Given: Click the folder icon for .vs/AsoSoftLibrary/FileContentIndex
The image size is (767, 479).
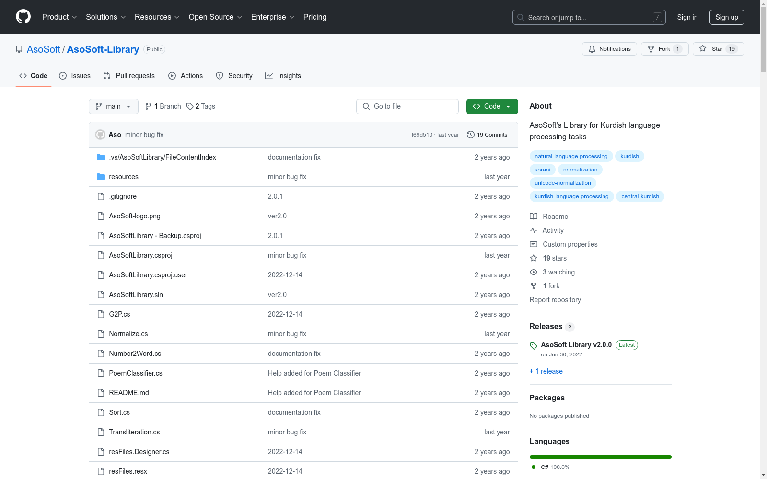Looking at the screenshot, I should 101,157.
